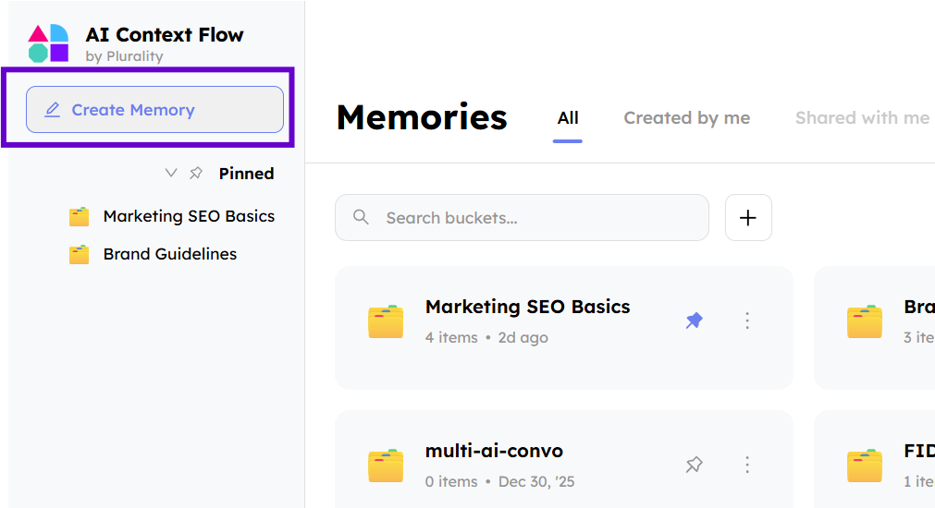The image size is (935, 508).
Task: Switch to the Shared with me tab
Action: 862,117
